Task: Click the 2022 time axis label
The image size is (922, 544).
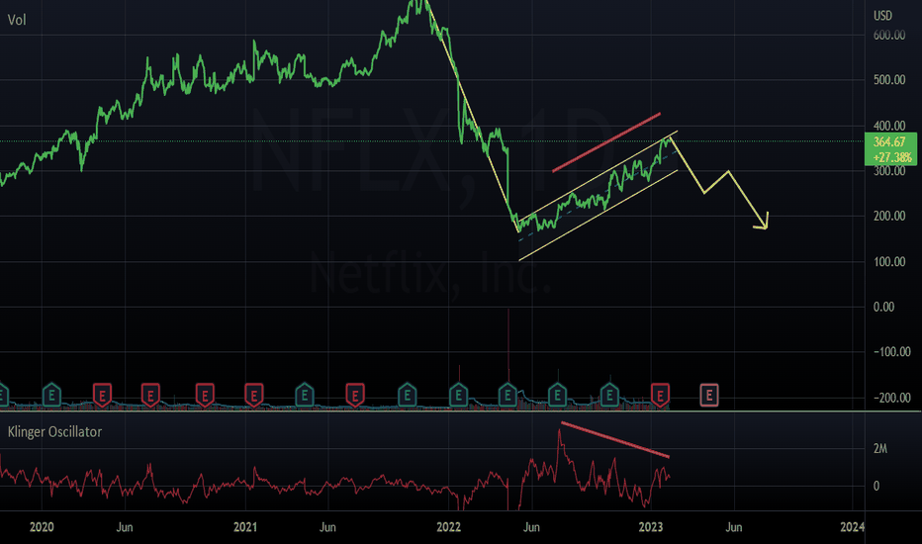Action: [x=449, y=527]
